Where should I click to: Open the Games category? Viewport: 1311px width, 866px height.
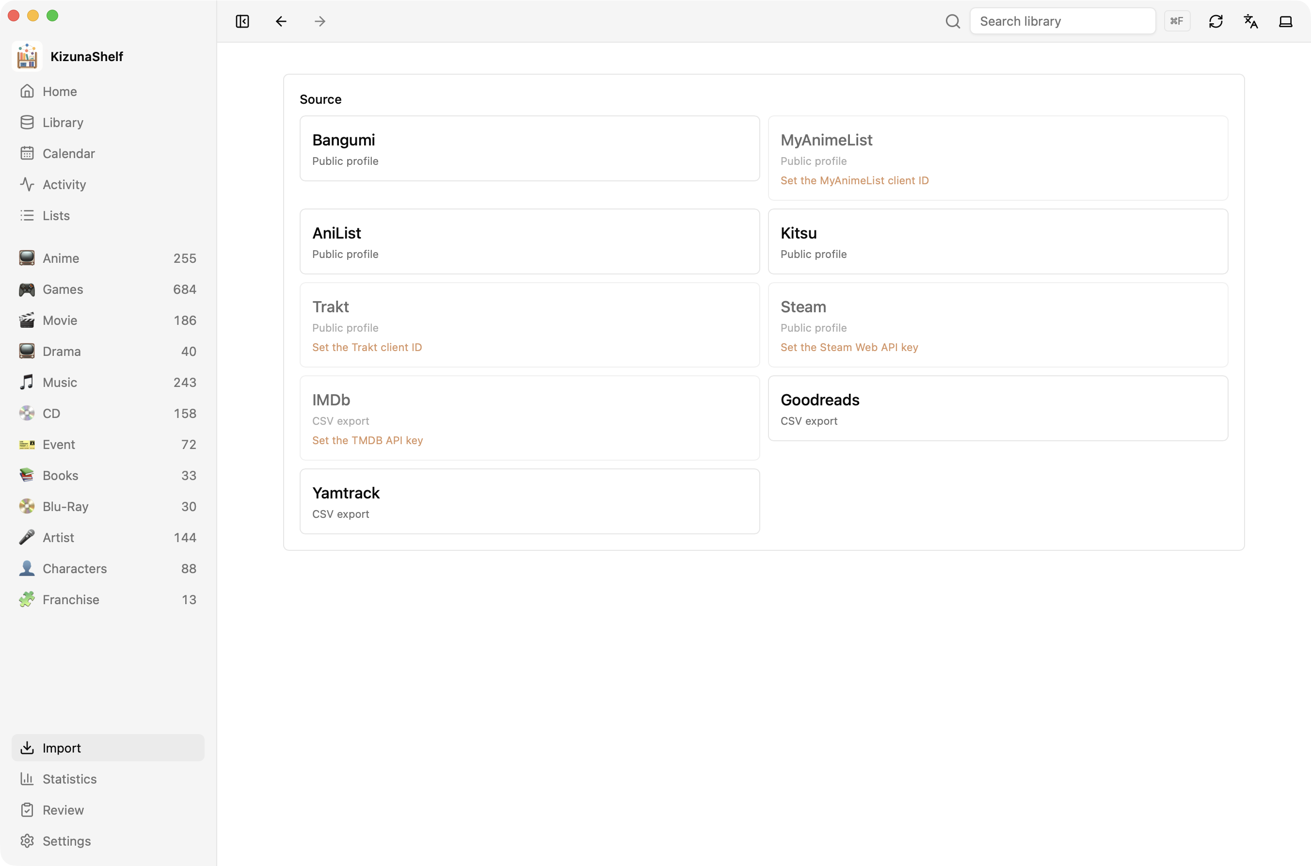pyautogui.click(x=108, y=289)
